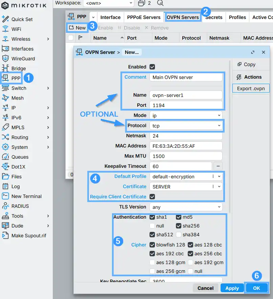This screenshot has height=299, width=273.
Task: Click the Comment input field
Action: click(186, 77)
